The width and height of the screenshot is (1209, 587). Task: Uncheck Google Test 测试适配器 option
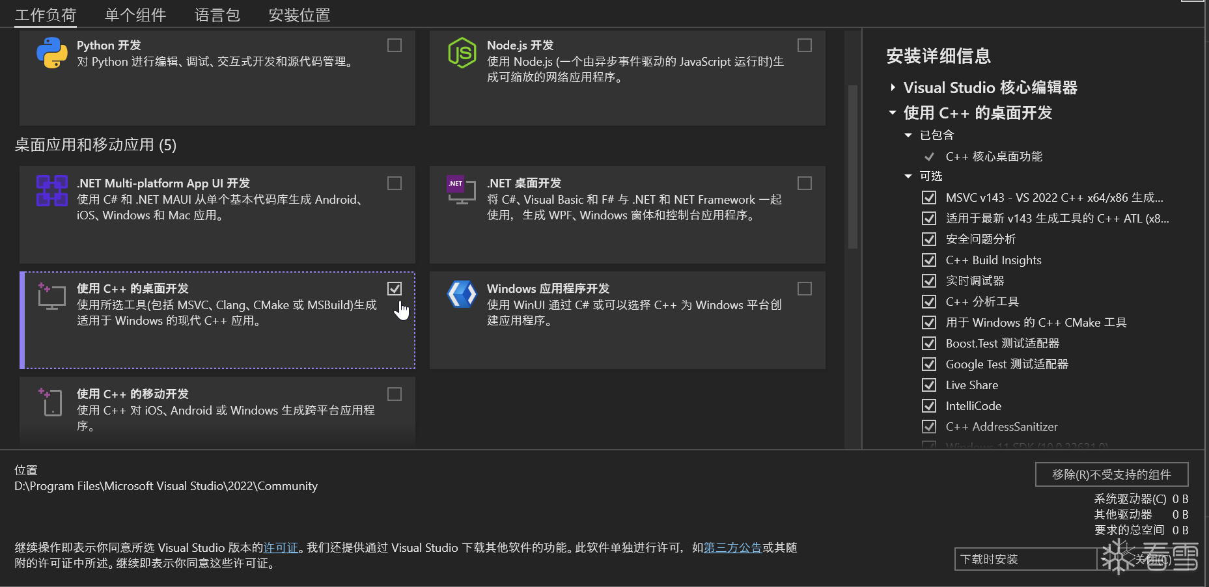(x=929, y=364)
